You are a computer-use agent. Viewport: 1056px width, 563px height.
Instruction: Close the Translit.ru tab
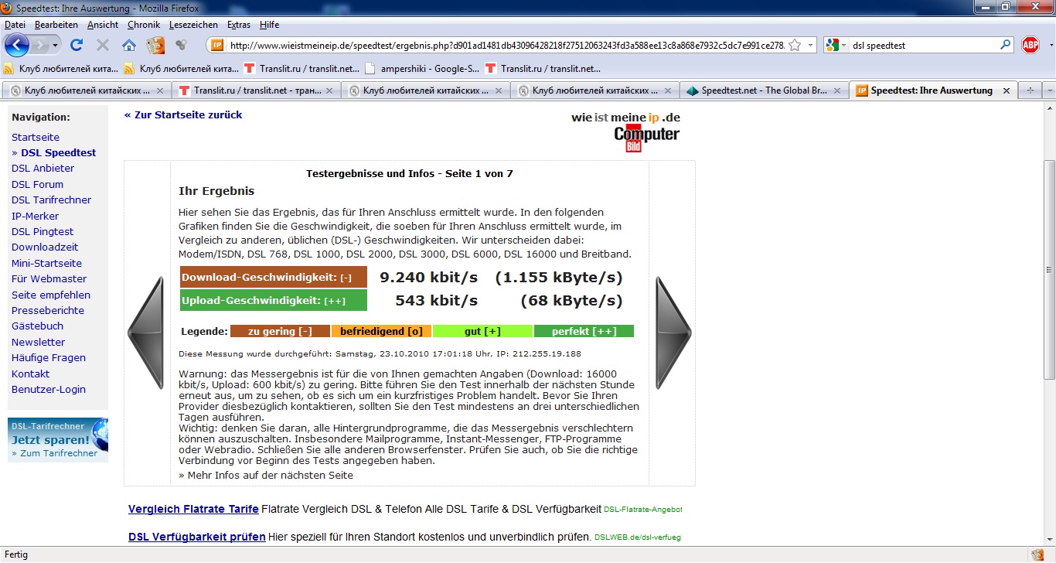point(329,90)
